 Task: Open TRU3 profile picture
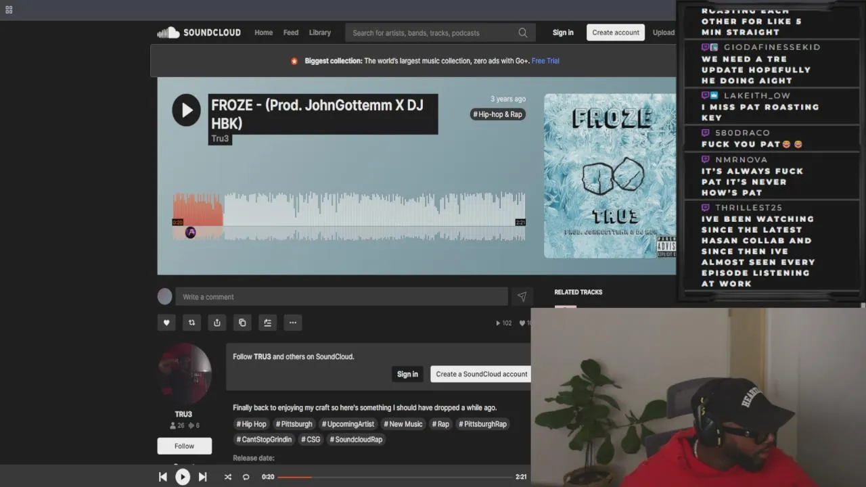point(184,373)
